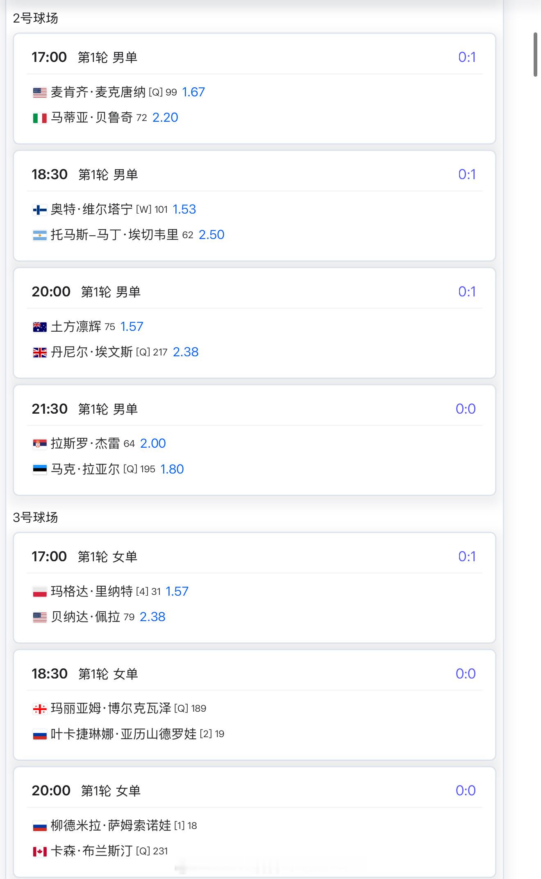Click the USA flag beside 麦肯齐·麦克唐纳
The width and height of the screenshot is (541, 879).
pyautogui.click(x=40, y=93)
